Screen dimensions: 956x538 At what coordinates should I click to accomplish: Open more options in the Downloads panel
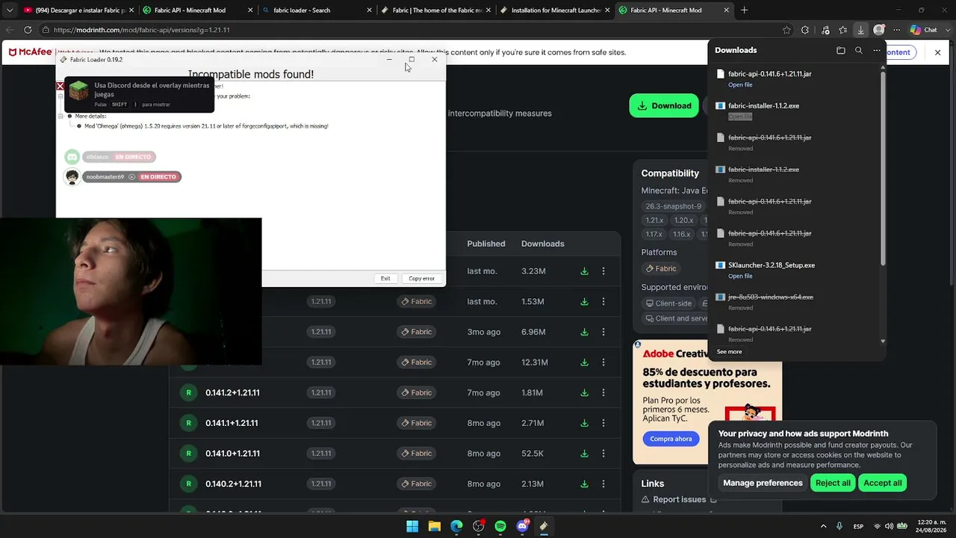point(877,50)
